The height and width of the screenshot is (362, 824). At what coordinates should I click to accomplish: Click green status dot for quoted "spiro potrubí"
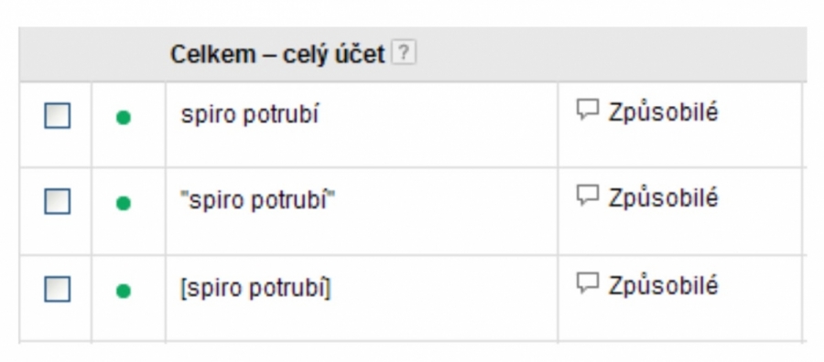pyautogui.click(x=123, y=203)
